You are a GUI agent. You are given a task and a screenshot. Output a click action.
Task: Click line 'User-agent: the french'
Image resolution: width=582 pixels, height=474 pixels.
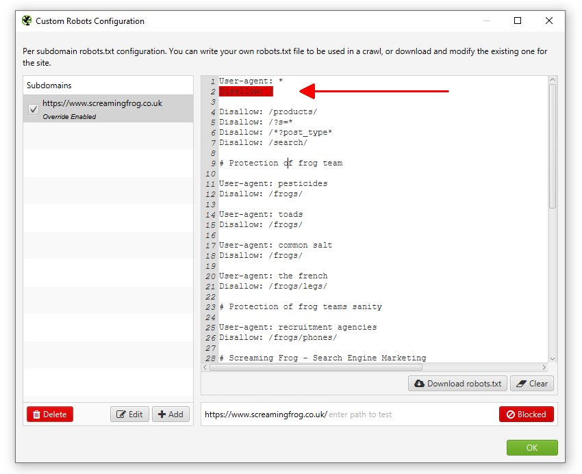coord(273,276)
